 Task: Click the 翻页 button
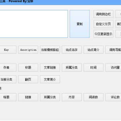28,79
